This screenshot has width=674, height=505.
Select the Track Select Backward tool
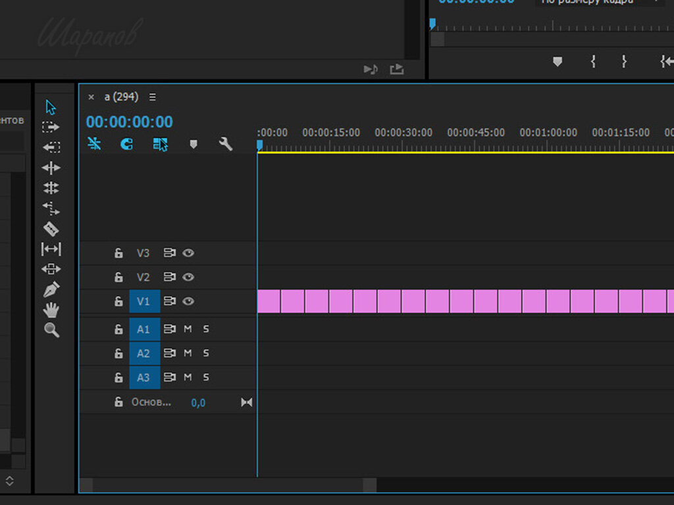click(51, 147)
